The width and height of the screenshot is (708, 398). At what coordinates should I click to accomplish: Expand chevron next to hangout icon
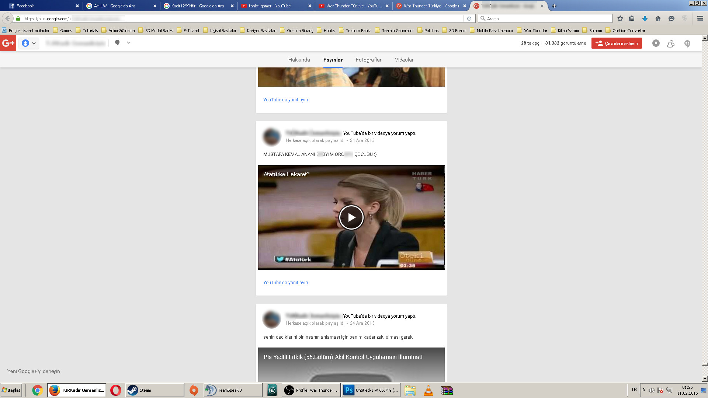[x=129, y=43]
